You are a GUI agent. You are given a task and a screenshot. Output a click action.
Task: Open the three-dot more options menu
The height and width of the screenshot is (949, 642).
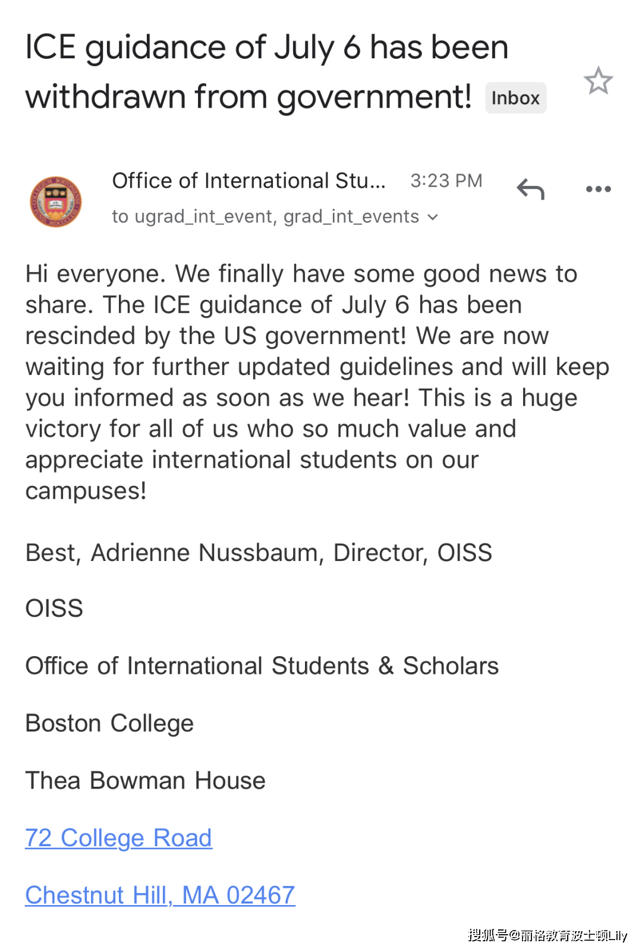click(598, 189)
